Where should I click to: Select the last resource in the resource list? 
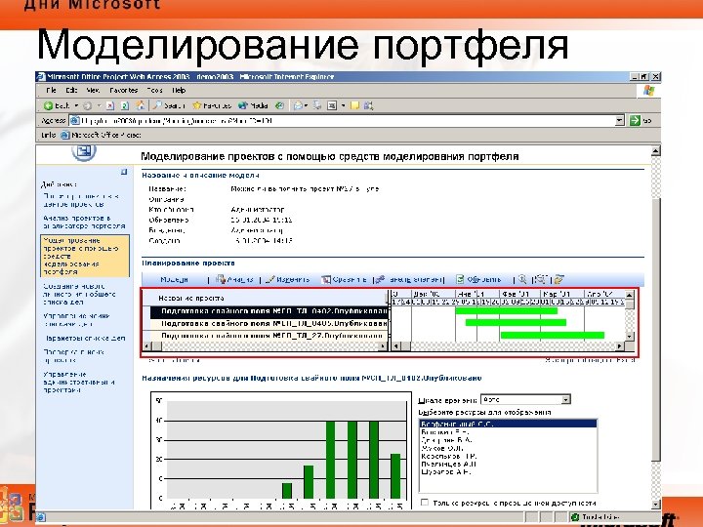click(x=446, y=472)
